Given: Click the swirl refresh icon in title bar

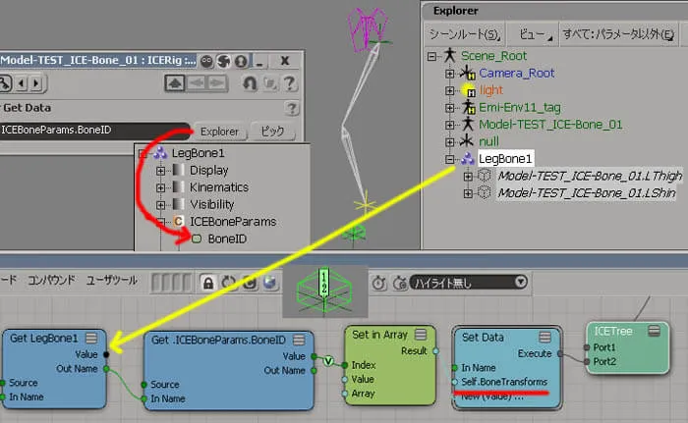Looking at the screenshot, I should (x=224, y=61).
